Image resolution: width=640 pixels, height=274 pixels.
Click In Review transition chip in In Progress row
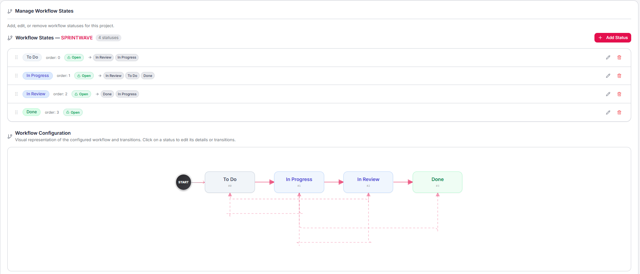tap(113, 76)
